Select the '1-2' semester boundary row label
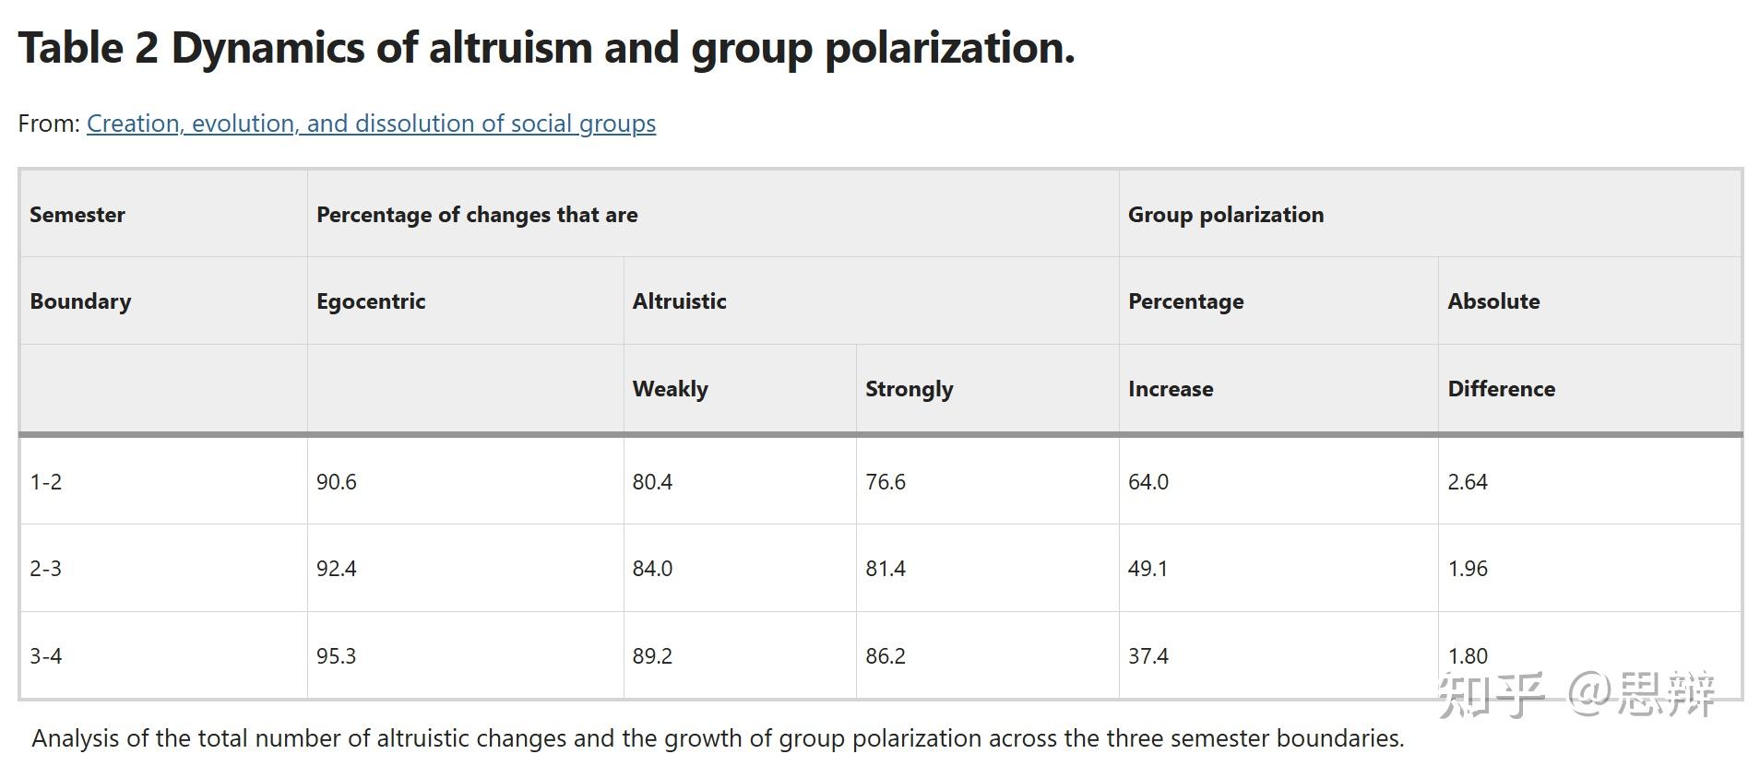The height and width of the screenshot is (766, 1760). click(46, 482)
